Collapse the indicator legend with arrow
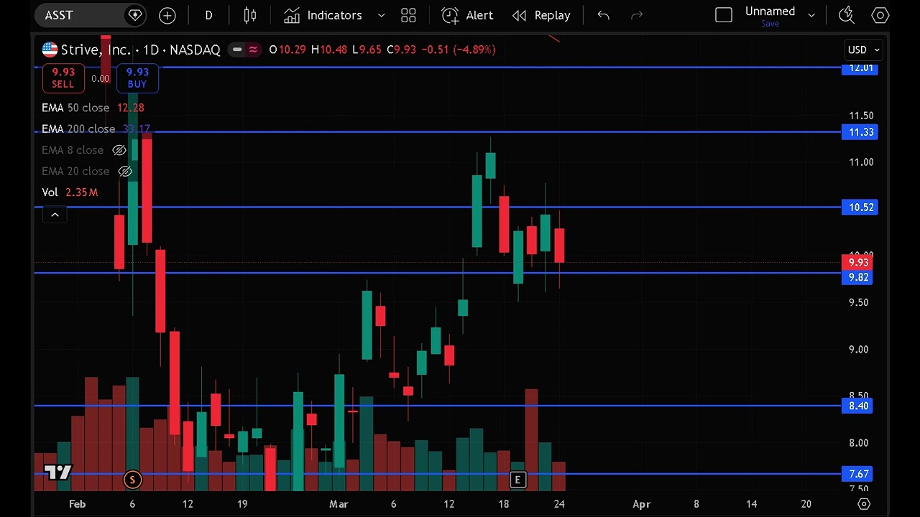Image resolution: width=920 pixels, height=517 pixels. (55, 214)
